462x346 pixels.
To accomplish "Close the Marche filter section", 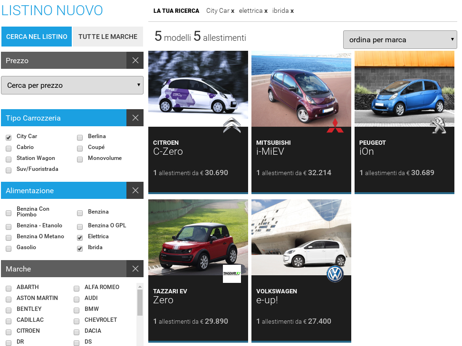I will coord(135,269).
